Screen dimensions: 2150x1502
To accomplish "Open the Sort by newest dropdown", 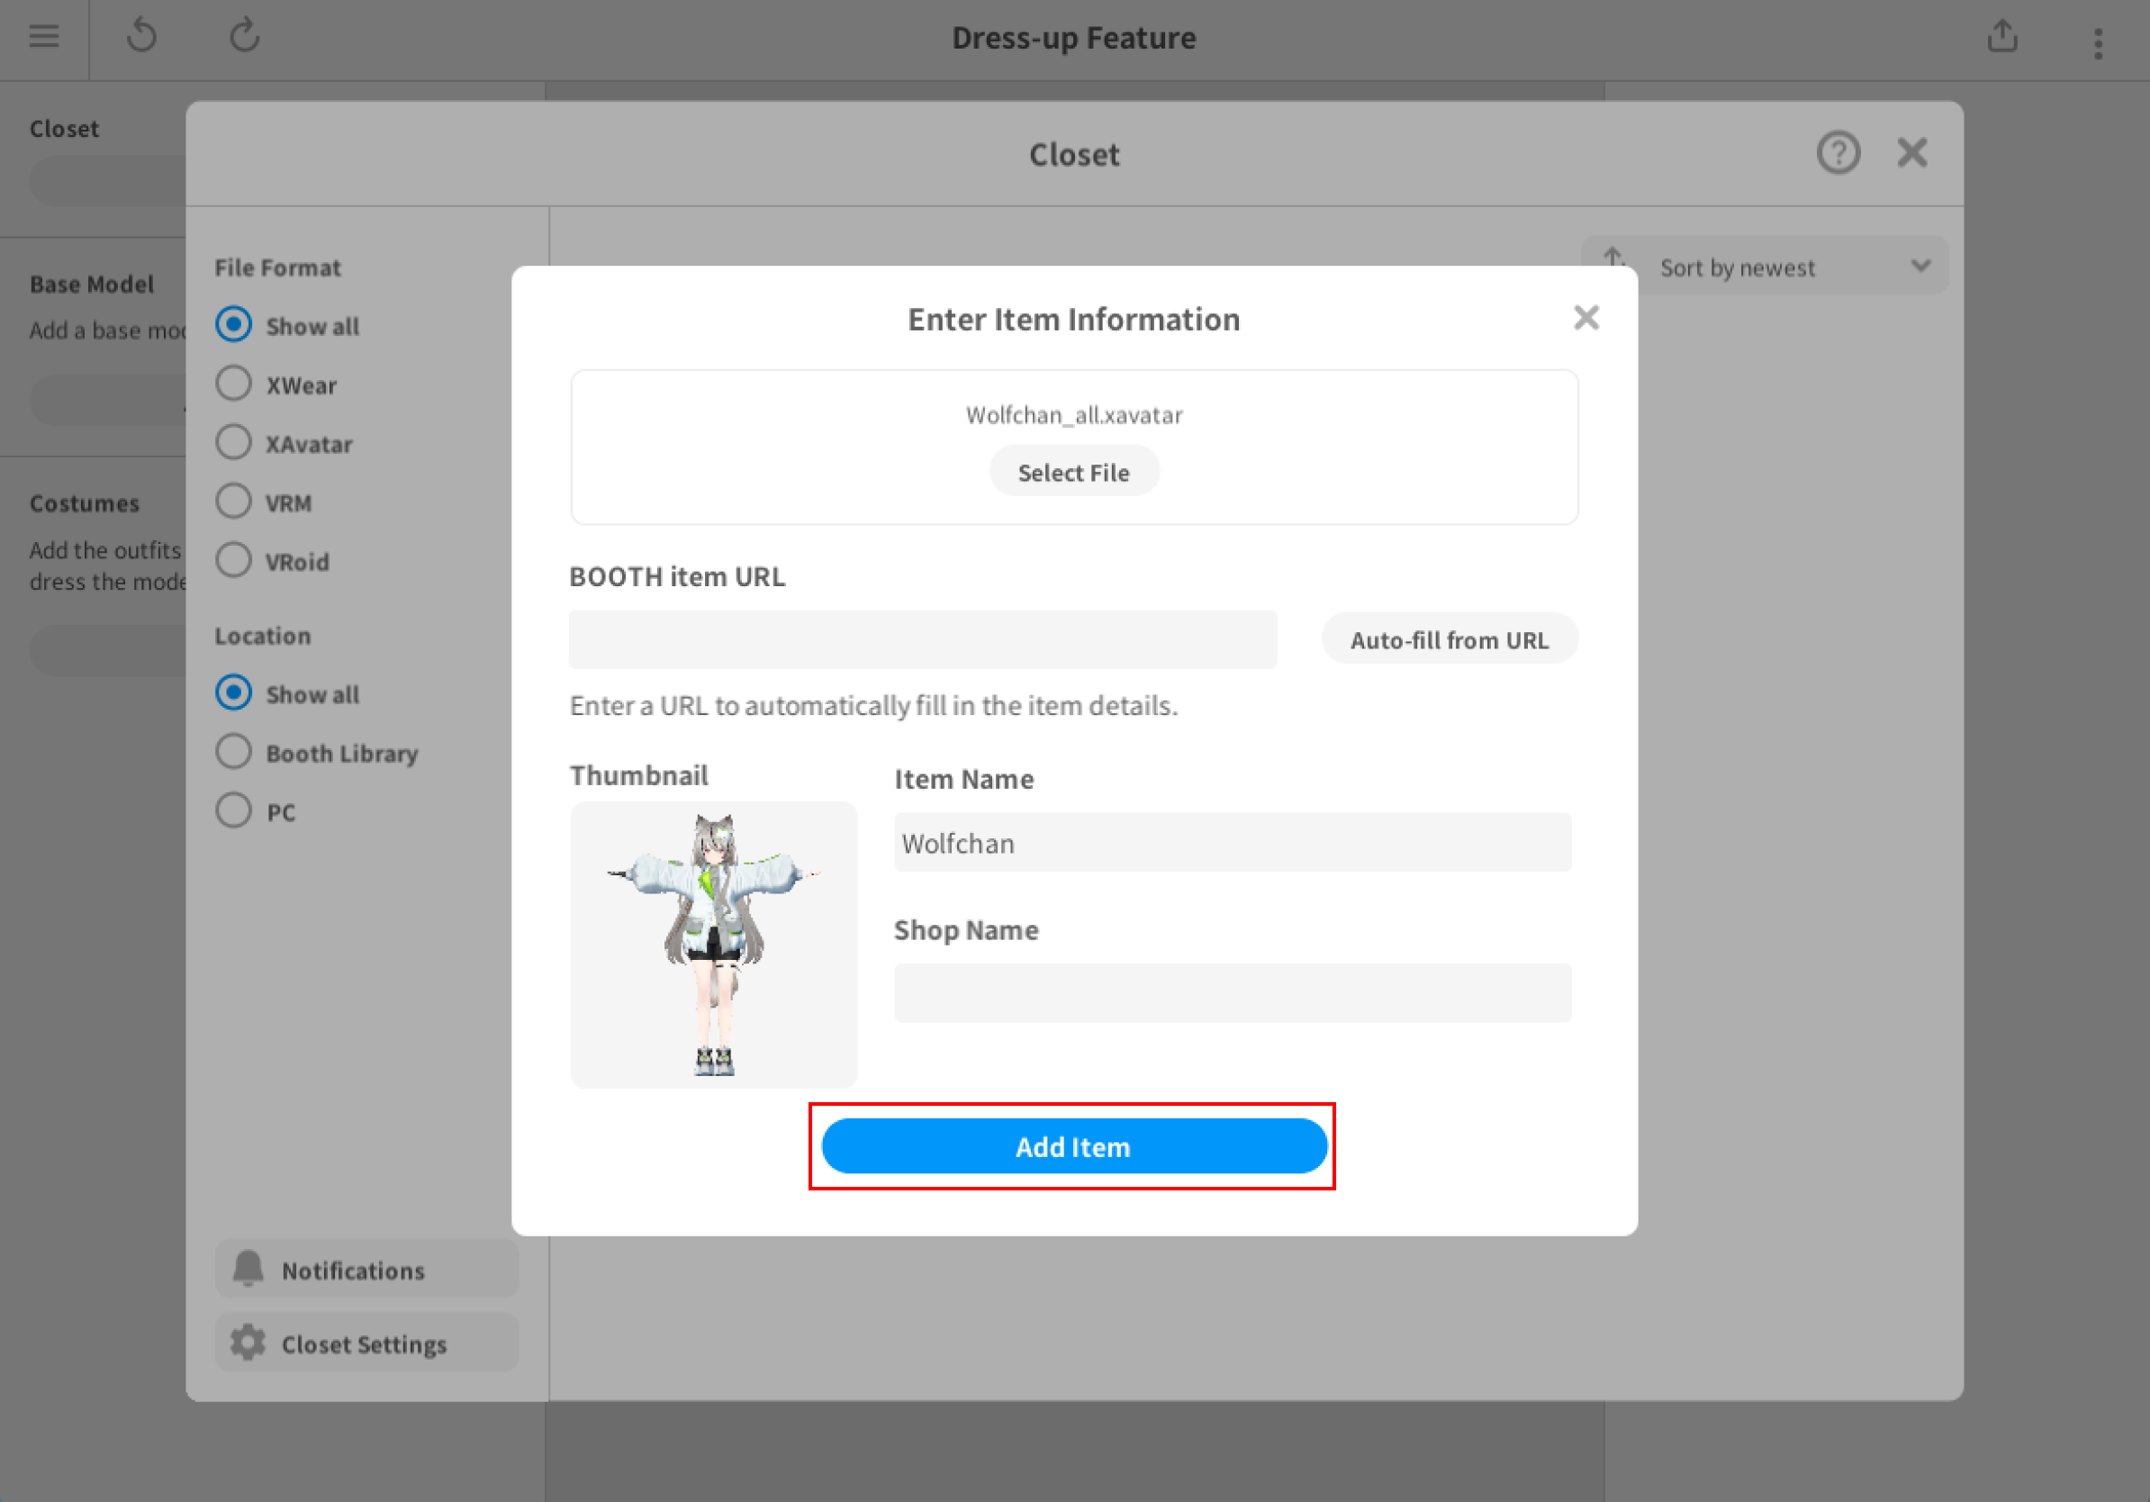I will pos(1764,267).
